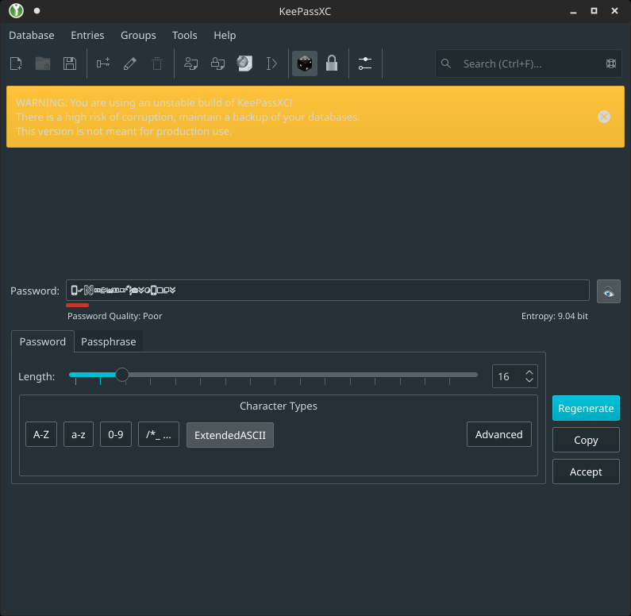Increase password length with up arrow
Screen dimensions: 631x616
tap(529, 372)
